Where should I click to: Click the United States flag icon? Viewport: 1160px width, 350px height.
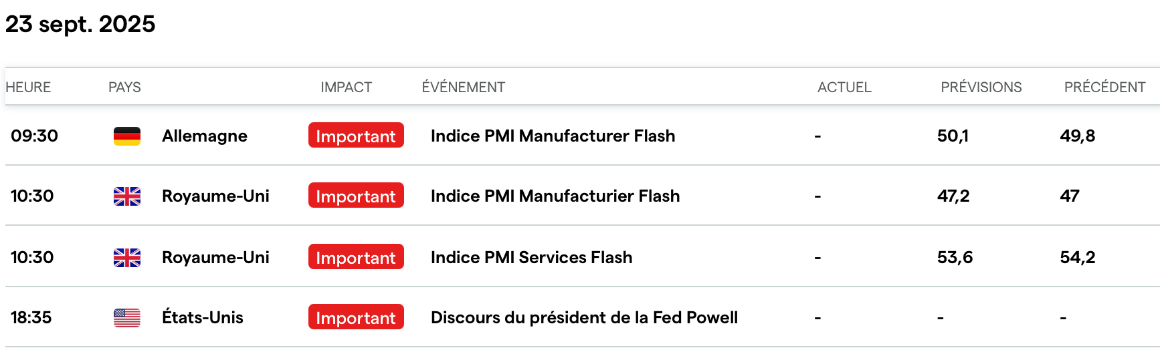click(x=126, y=318)
